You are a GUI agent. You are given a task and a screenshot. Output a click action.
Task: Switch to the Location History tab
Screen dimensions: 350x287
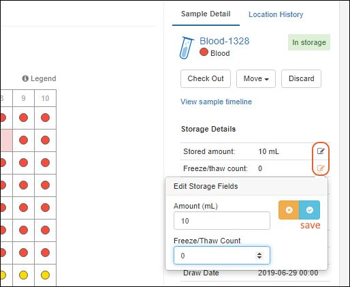276,14
